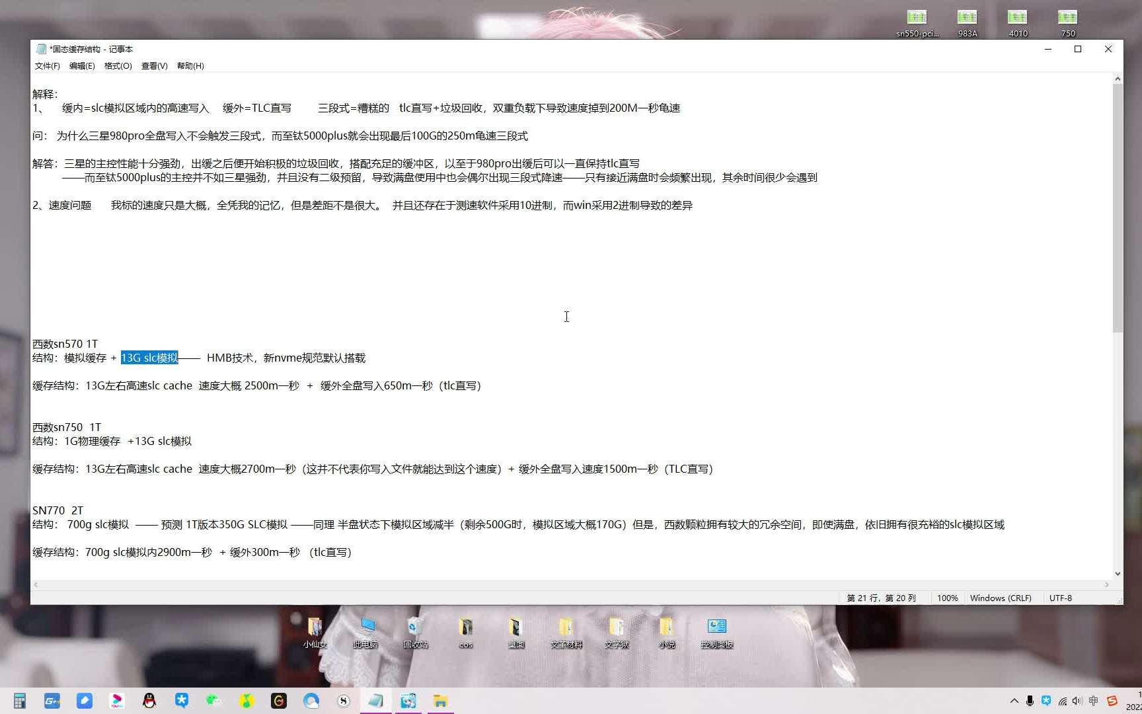Click the vertical scrollbar up arrow
Image resolution: width=1142 pixels, height=714 pixels.
1118,79
